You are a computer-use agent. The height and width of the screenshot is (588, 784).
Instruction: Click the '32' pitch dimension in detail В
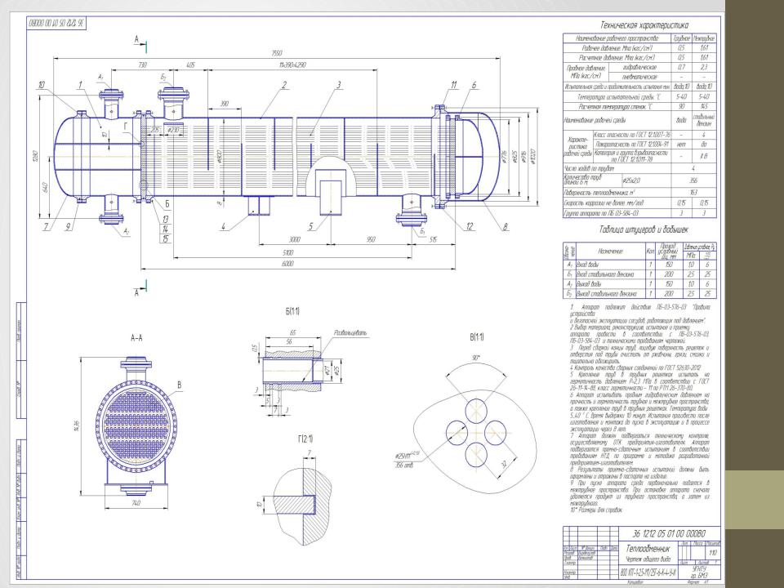click(x=505, y=465)
